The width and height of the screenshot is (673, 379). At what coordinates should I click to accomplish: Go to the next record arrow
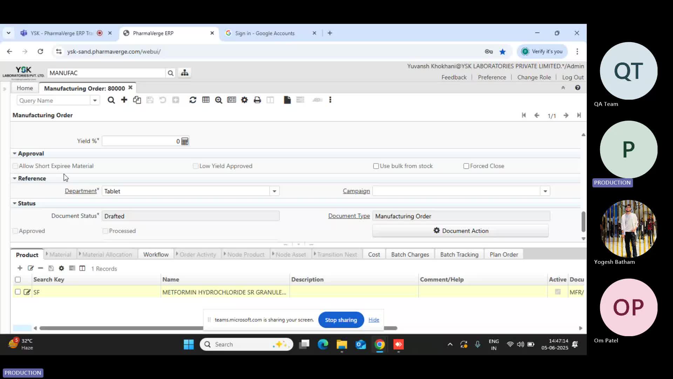click(566, 115)
